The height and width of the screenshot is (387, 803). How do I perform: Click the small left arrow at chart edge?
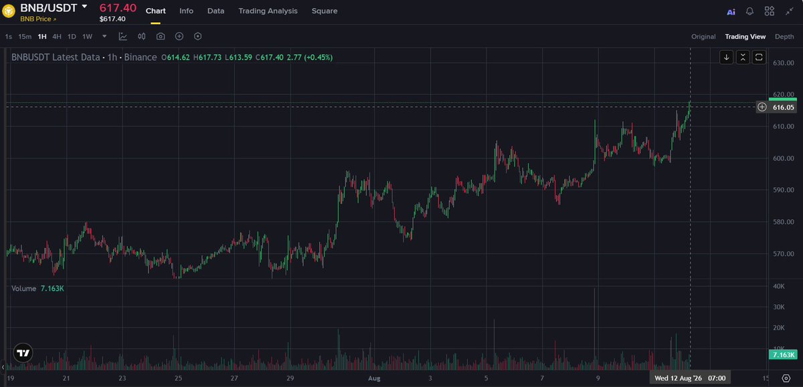tap(2, 367)
